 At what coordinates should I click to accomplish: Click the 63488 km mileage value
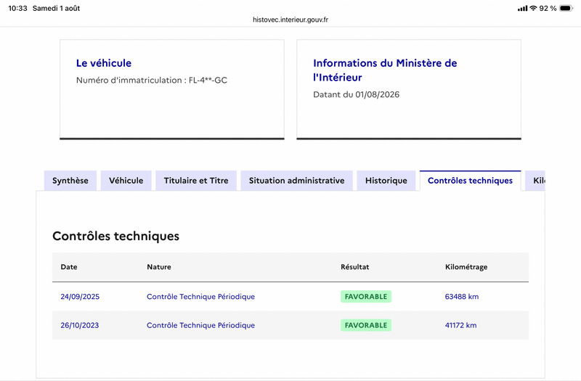pyautogui.click(x=462, y=297)
